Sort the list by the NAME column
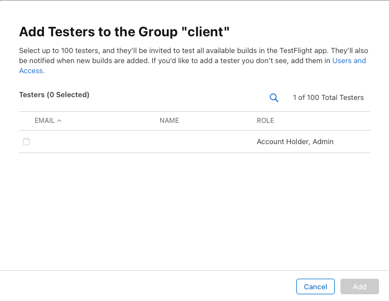This screenshot has height=301, width=389. (169, 121)
